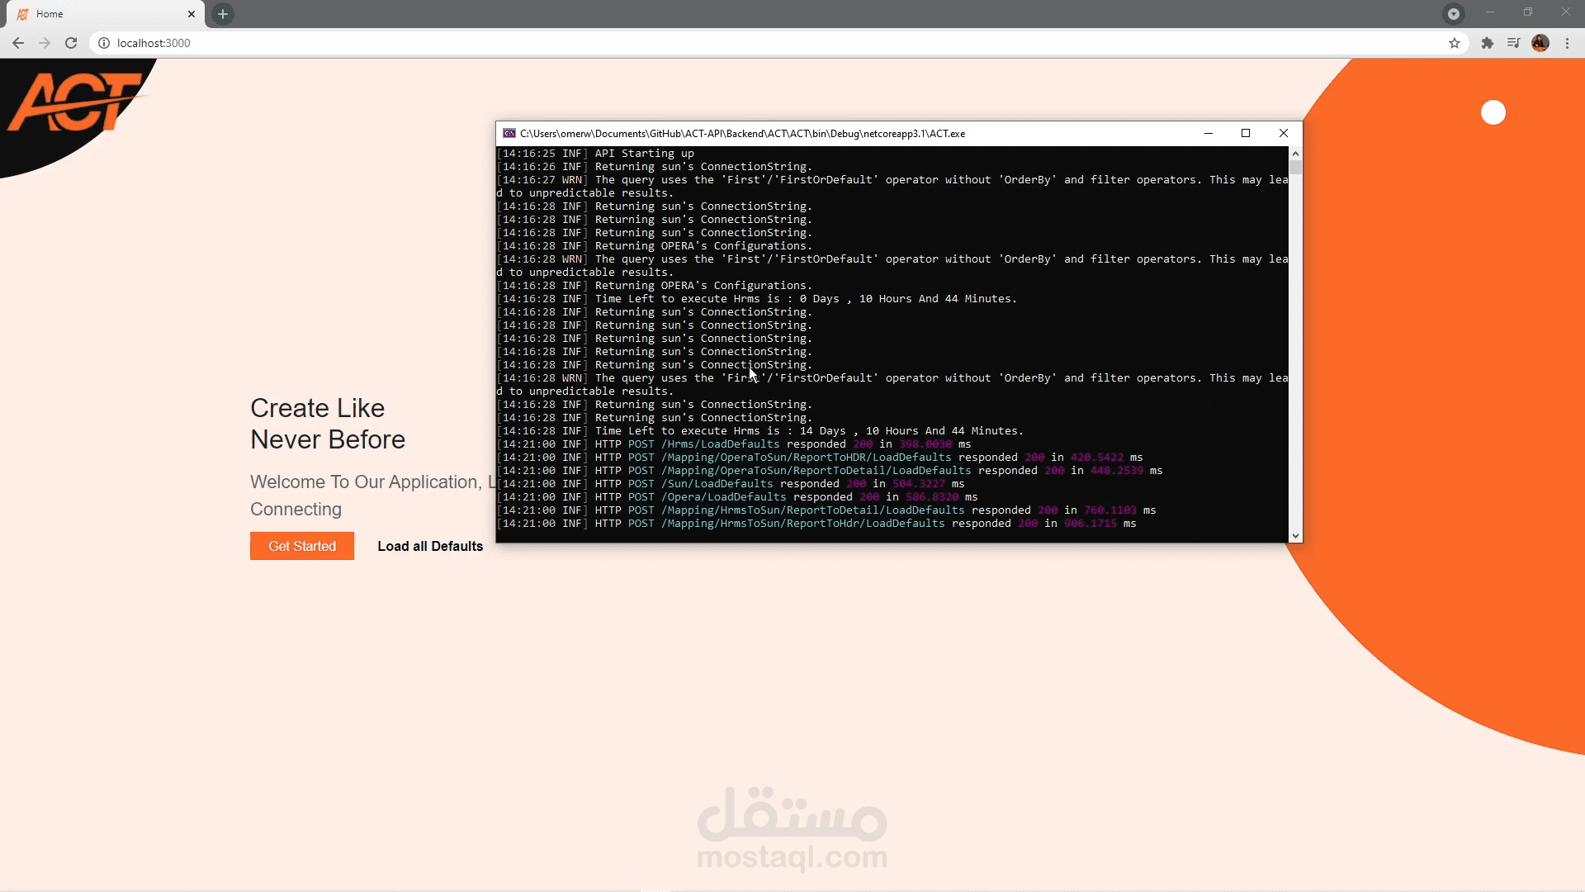Image resolution: width=1585 pixels, height=892 pixels.
Task: Open the media control icon
Action: point(1513,43)
